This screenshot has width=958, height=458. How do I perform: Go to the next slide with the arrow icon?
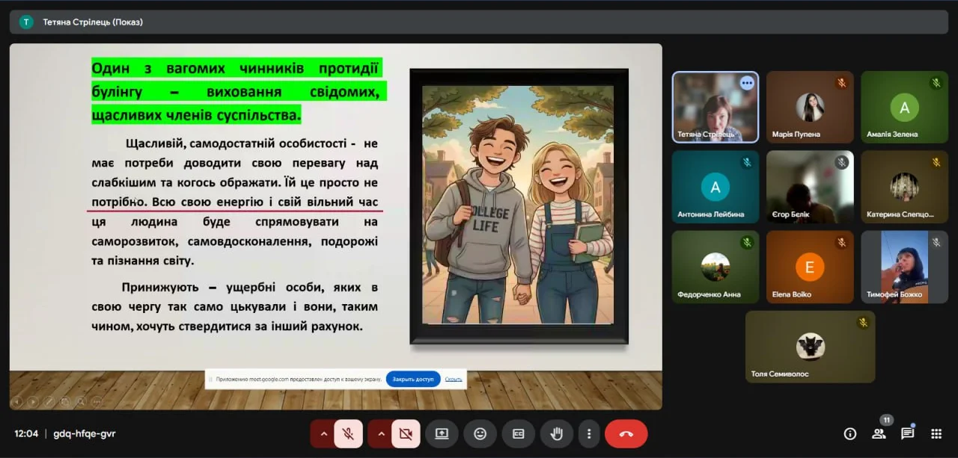click(x=33, y=401)
